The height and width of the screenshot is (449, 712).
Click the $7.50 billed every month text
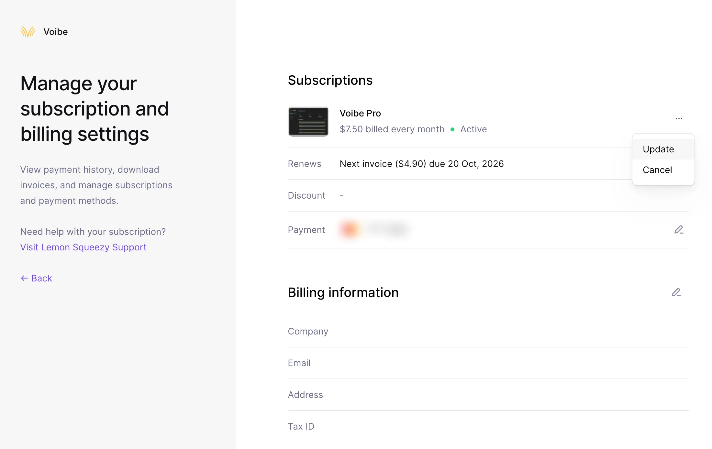click(392, 129)
